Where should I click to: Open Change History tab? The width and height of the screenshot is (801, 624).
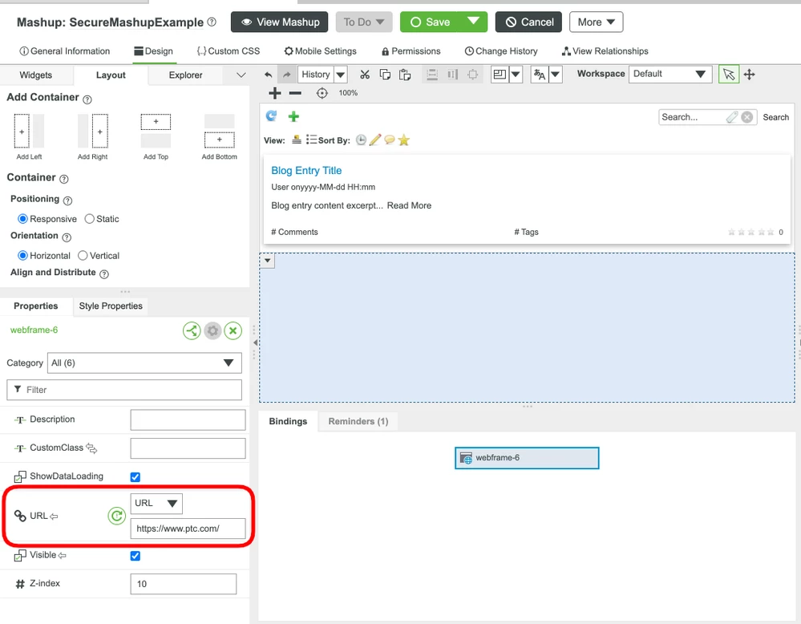[501, 51]
